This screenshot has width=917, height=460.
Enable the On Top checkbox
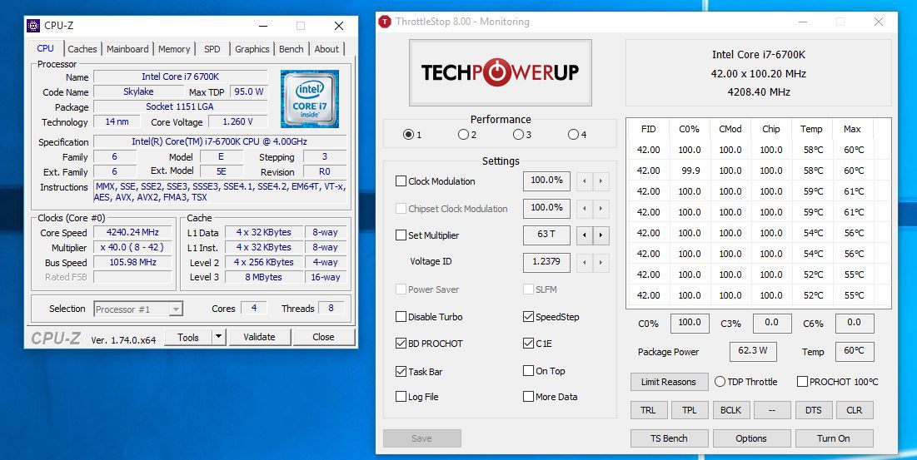click(529, 371)
